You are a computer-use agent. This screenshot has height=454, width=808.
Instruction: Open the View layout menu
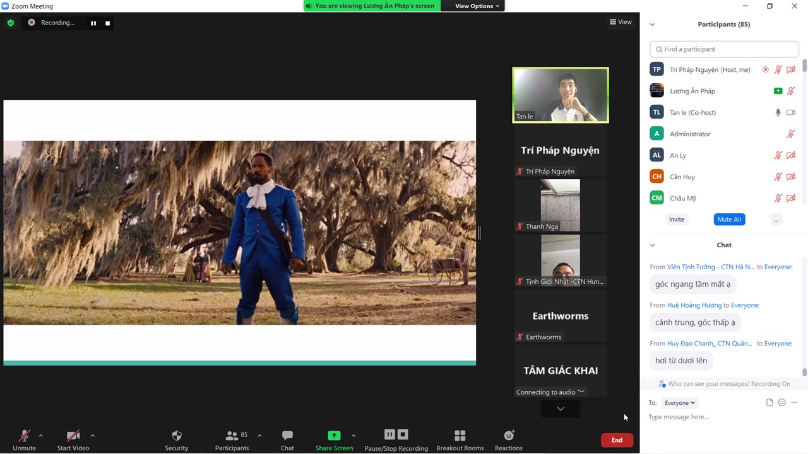(x=621, y=22)
